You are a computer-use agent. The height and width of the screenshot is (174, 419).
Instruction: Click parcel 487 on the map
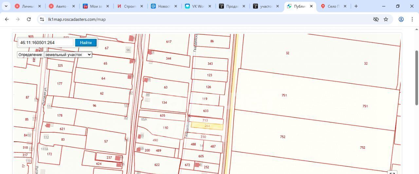[213, 147]
